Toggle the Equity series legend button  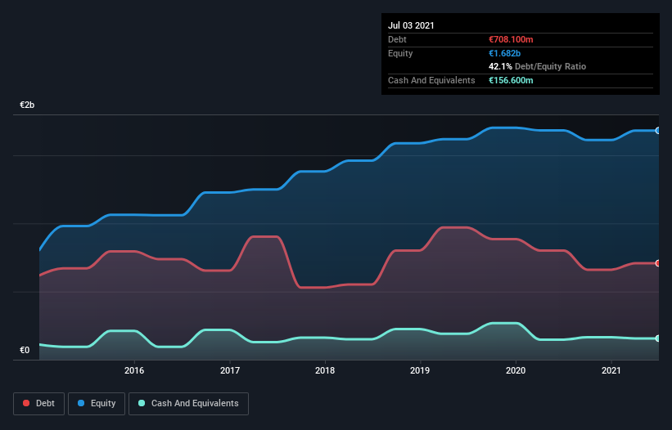[x=97, y=404]
